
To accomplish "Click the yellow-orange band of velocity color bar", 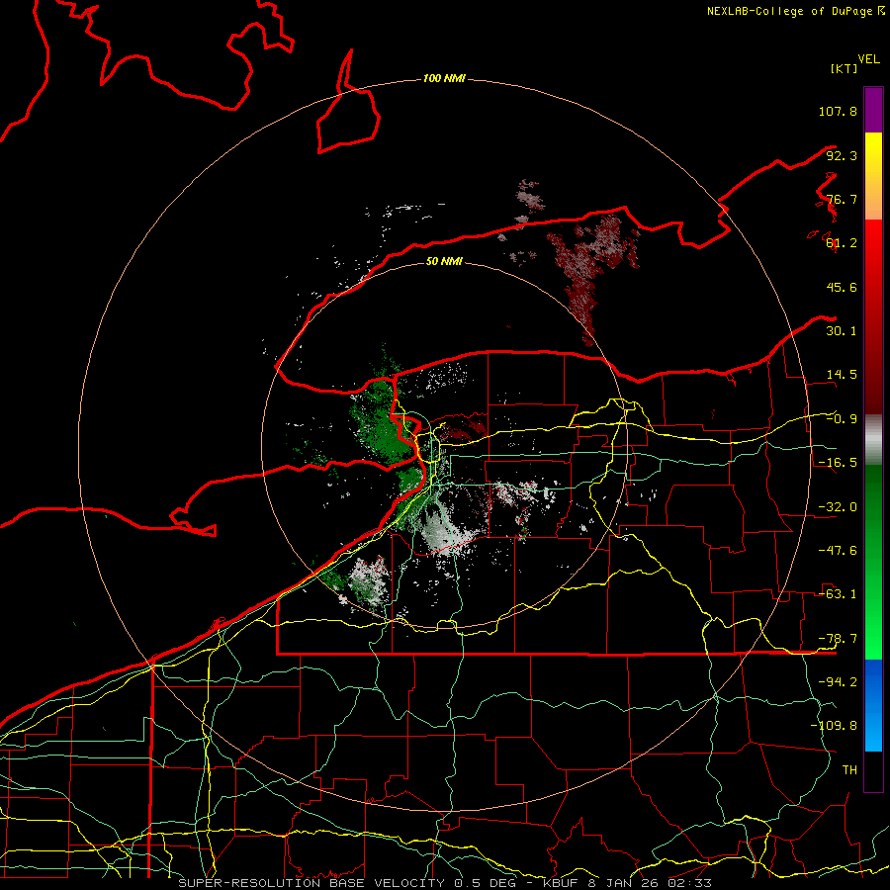I will [873, 176].
